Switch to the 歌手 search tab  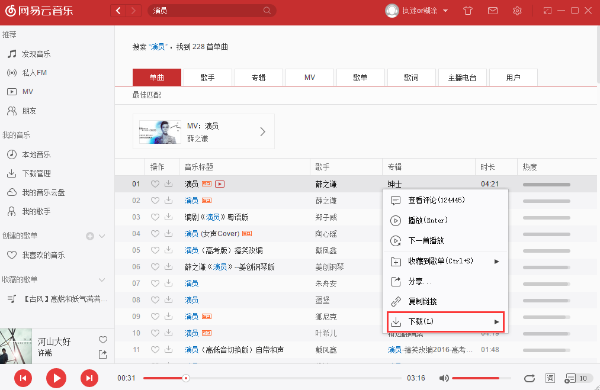click(x=207, y=77)
